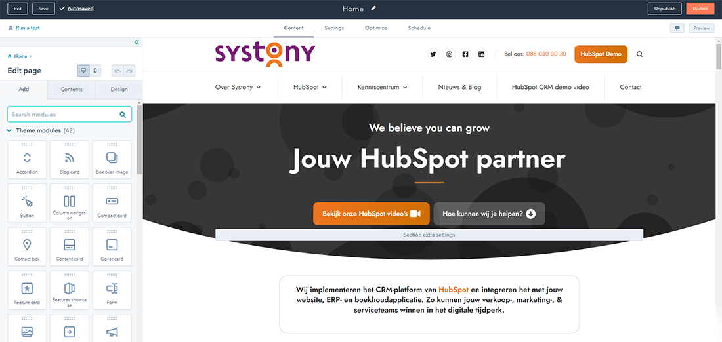The width and height of the screenshot is (722, 342).
Task: Open HubSpot CRM demo video link
Action: coord(550,87)
